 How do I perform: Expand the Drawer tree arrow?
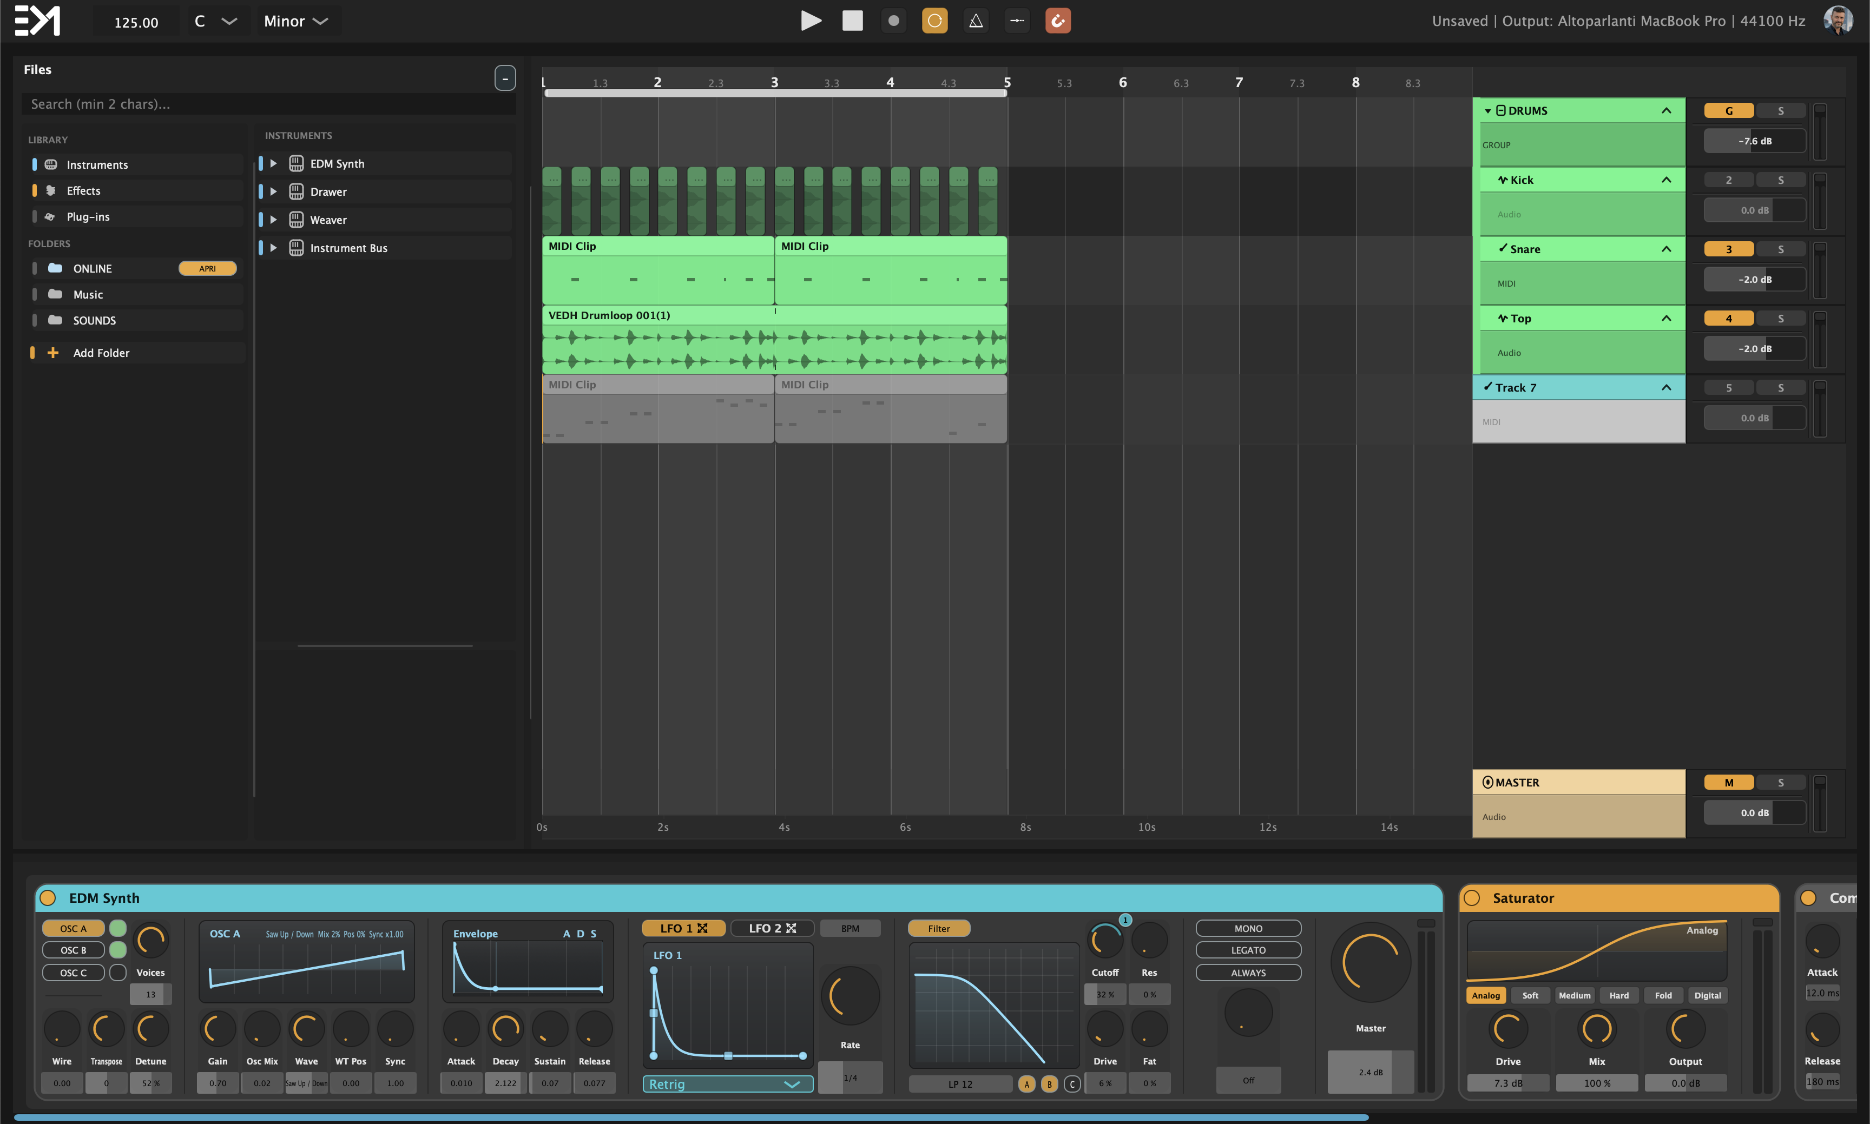pyautogui.click(x=274, y=191)
